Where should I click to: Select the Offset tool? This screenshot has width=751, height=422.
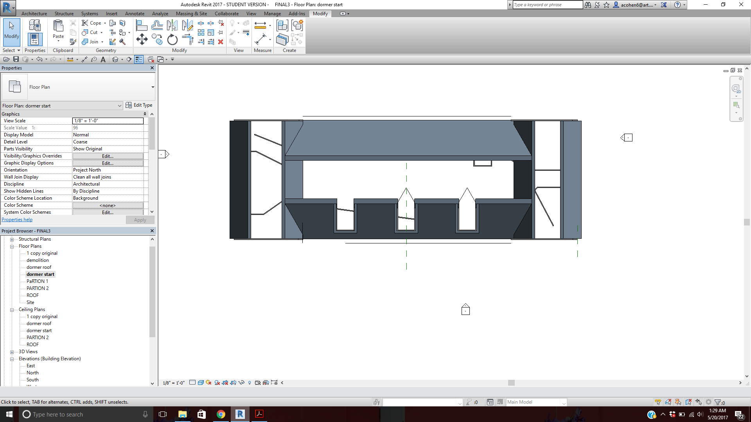(x=157, y=26)
